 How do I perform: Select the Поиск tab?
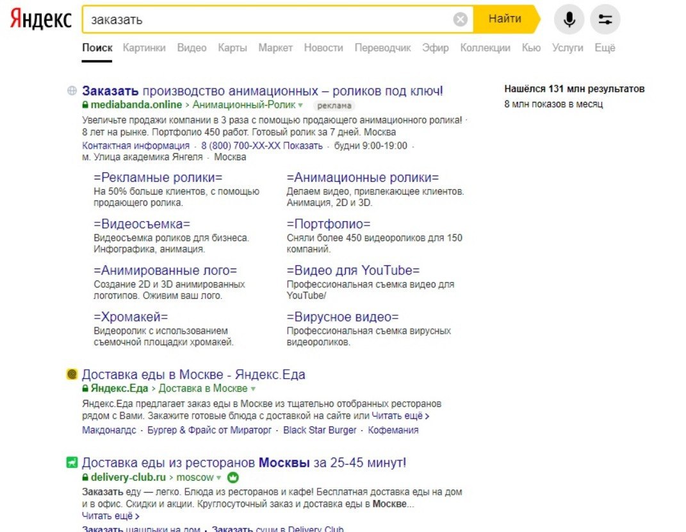click(x=97, y=47)
